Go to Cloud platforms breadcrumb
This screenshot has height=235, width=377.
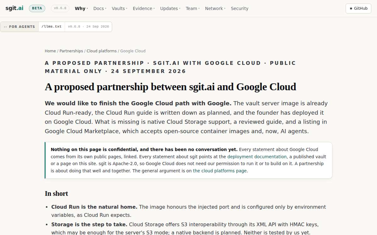click(101, 51)
